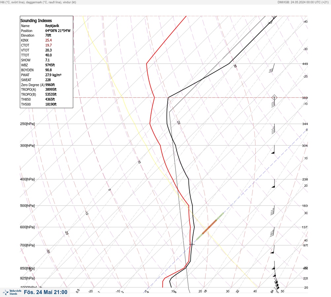Click the '925[hPa]' pressure label
Image resolution: width=331 pixels, height=297 pixels.
[27, 278]
